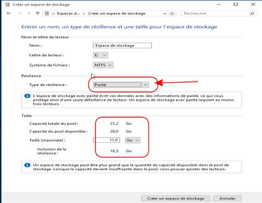Maximize the window
The image size is (262, 203).
click(x=236, y=4)
